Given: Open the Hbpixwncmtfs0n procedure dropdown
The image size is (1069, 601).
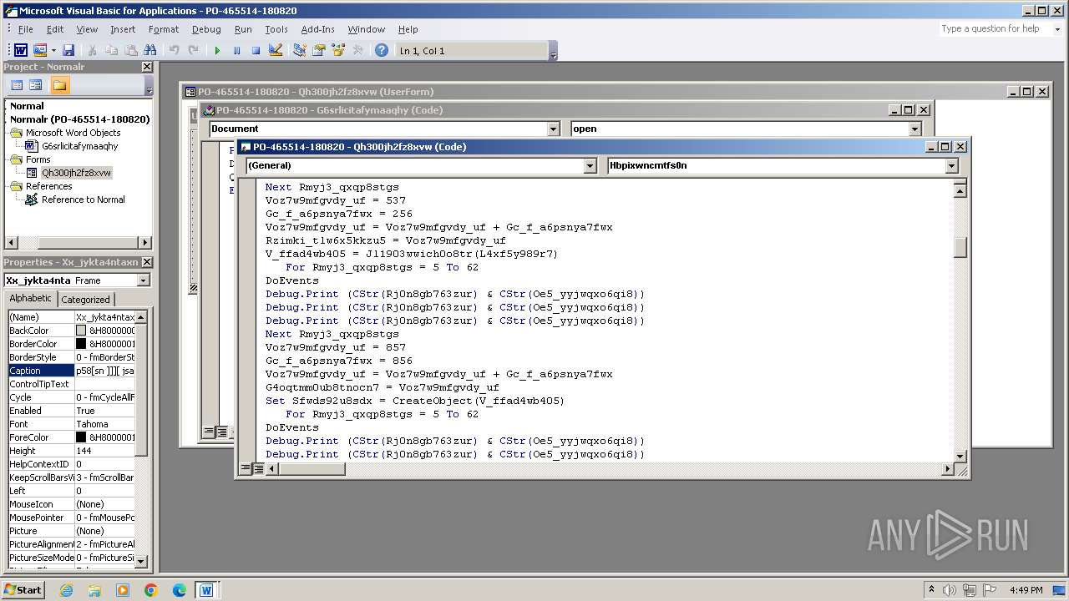Looking at the screenshot, I should tap(951, 165).
